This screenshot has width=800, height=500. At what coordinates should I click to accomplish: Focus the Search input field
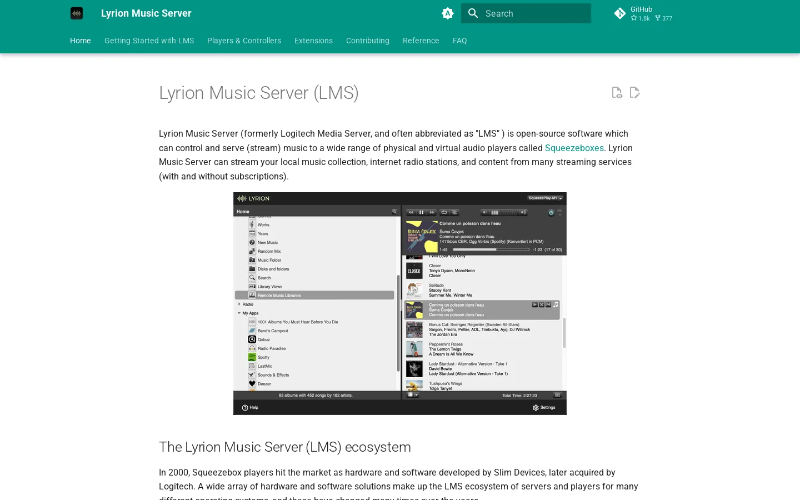526,13
